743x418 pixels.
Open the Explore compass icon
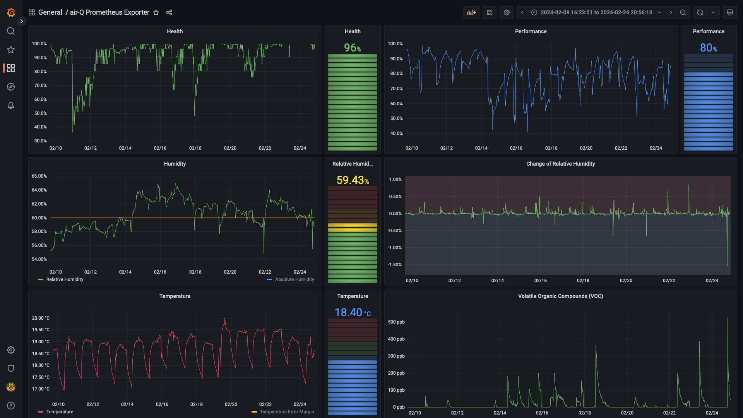tap(11, 87)
